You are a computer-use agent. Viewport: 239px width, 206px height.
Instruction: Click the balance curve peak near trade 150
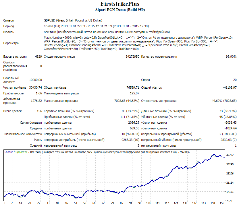(x=213, y=155)
